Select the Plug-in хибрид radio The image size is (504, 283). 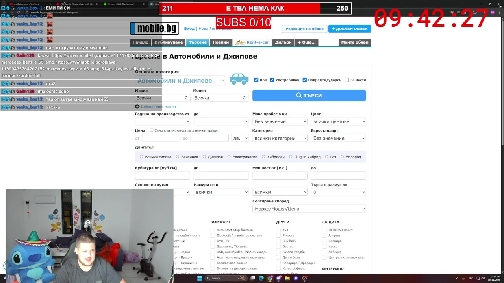291,157
